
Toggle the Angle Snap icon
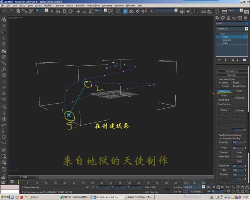[x=132, y=11]
